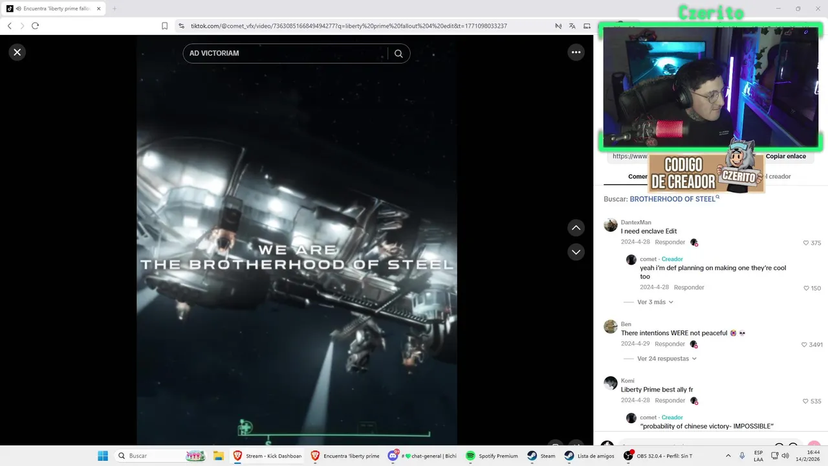This screenshot has width=828, height=466.
Task: Open DantexMan username link
Action: pyautogui.click(x=636, y=223)
